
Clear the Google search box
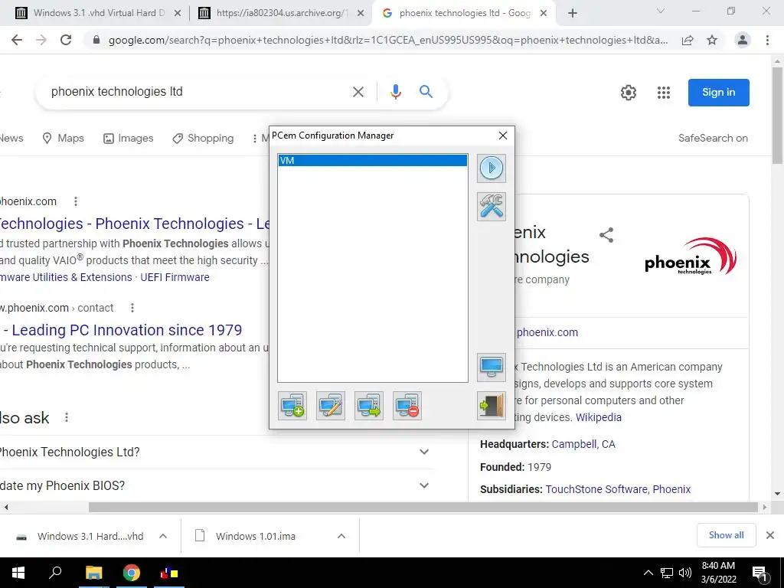tap(358, 92)
